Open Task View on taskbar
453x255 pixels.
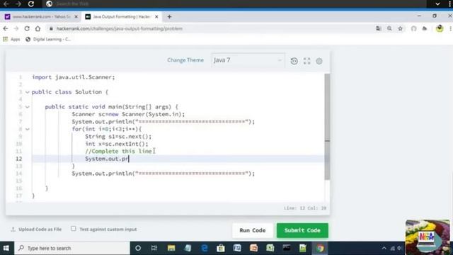154,248
